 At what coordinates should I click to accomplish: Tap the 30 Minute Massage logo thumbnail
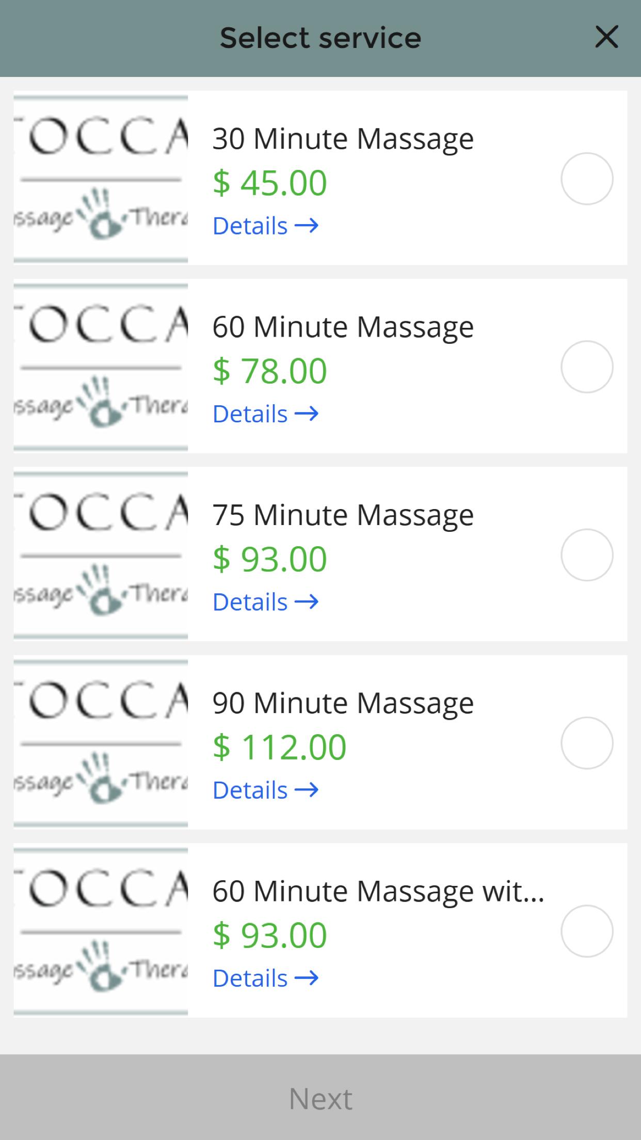point(101,179)
